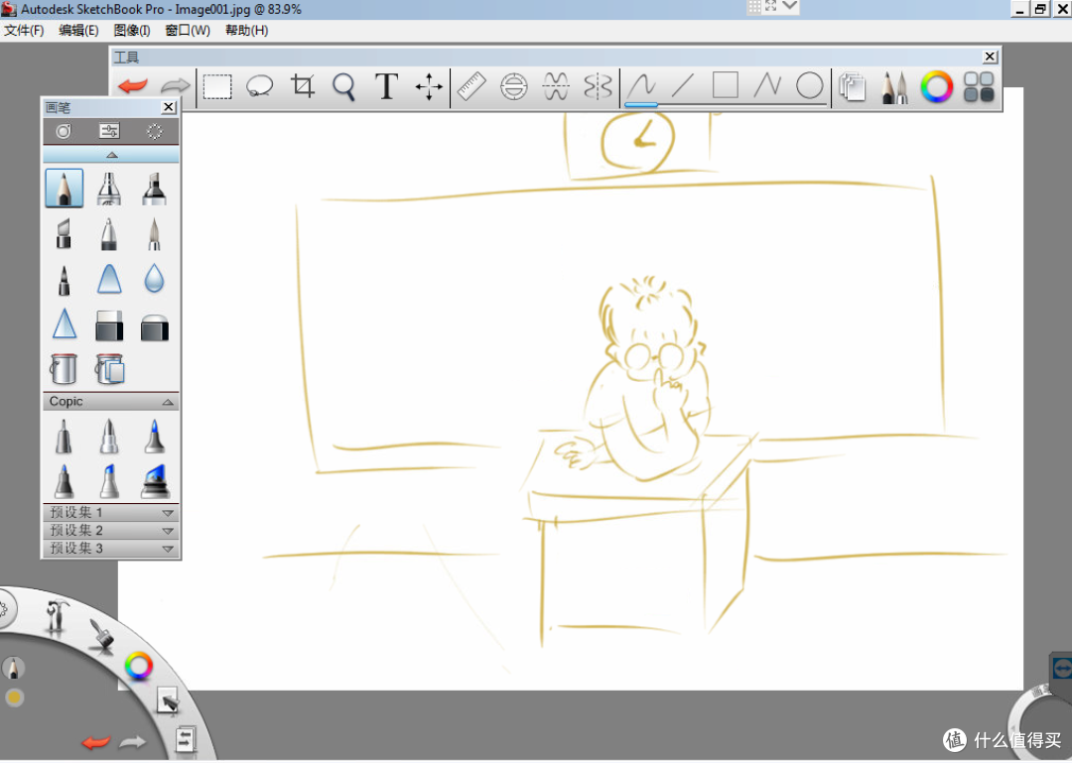Collapse the Copic brush section
The height and width of the screenshot is (763, 1072).
pos(168,402)
